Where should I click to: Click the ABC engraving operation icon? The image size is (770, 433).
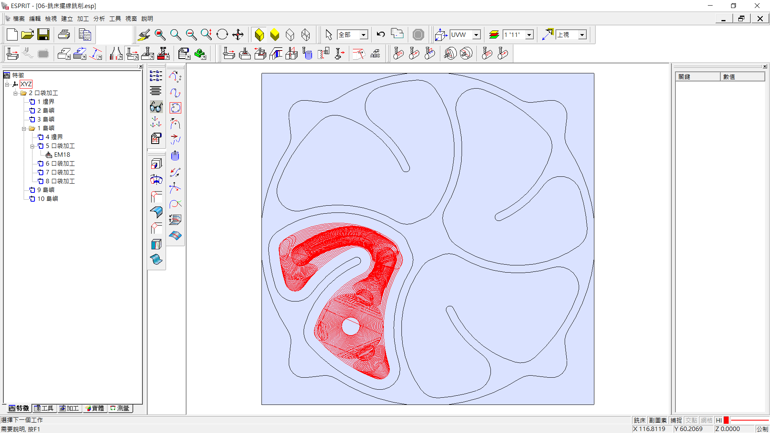click(x=375, y=54)
